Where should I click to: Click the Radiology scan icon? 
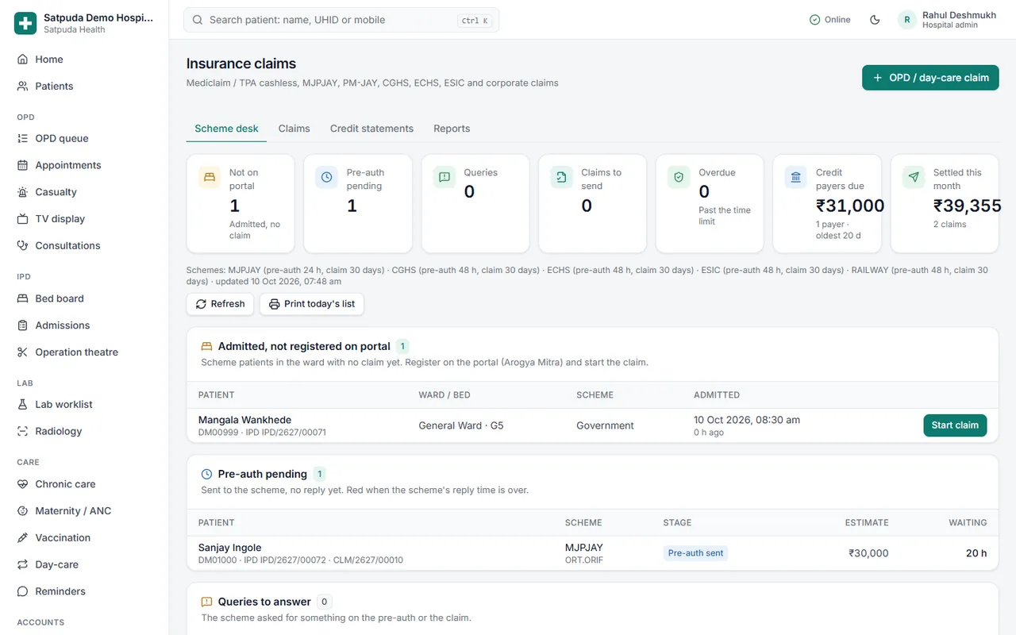tap(22, 432)
